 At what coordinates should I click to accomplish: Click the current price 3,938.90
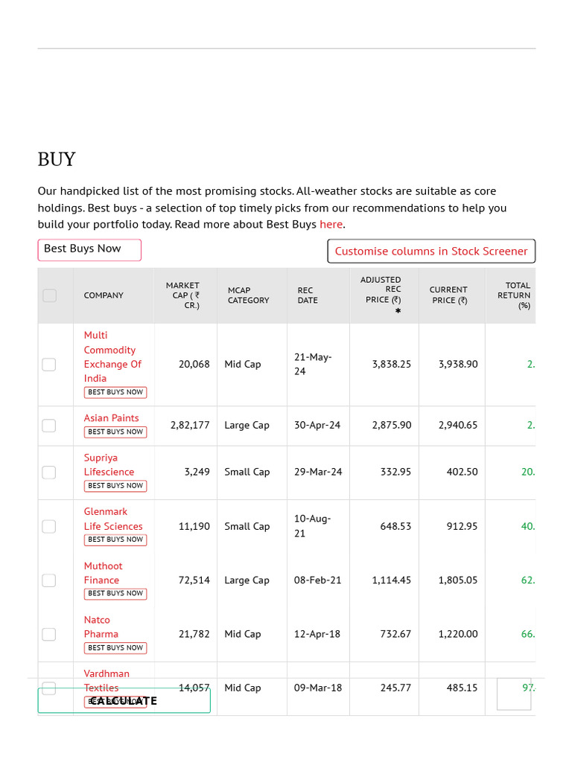458,364
